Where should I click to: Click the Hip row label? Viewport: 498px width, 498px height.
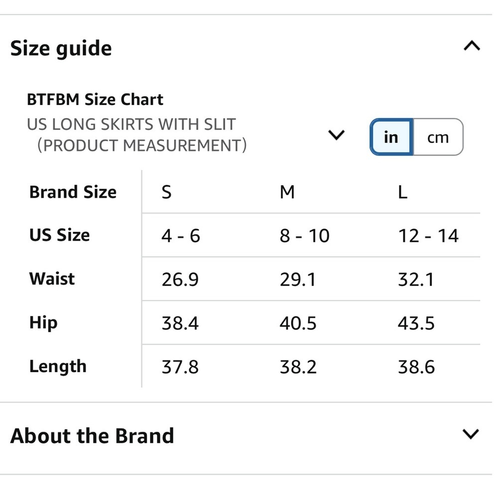tap(43, 323)
